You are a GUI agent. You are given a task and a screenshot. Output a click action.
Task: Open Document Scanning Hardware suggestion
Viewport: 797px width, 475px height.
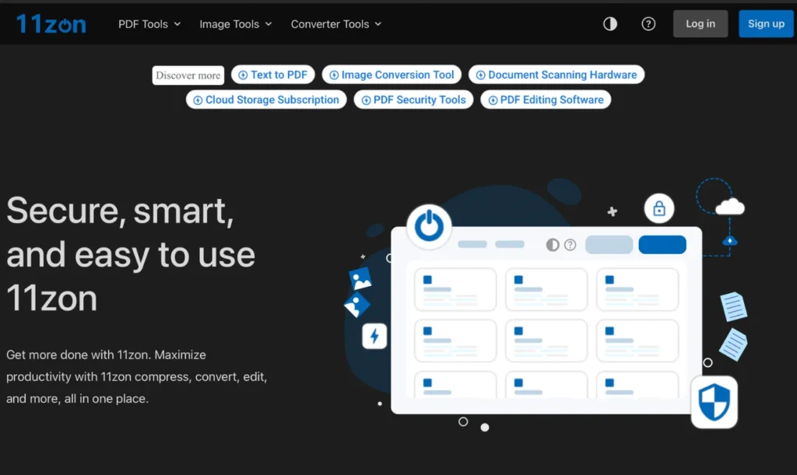point(556,75)
